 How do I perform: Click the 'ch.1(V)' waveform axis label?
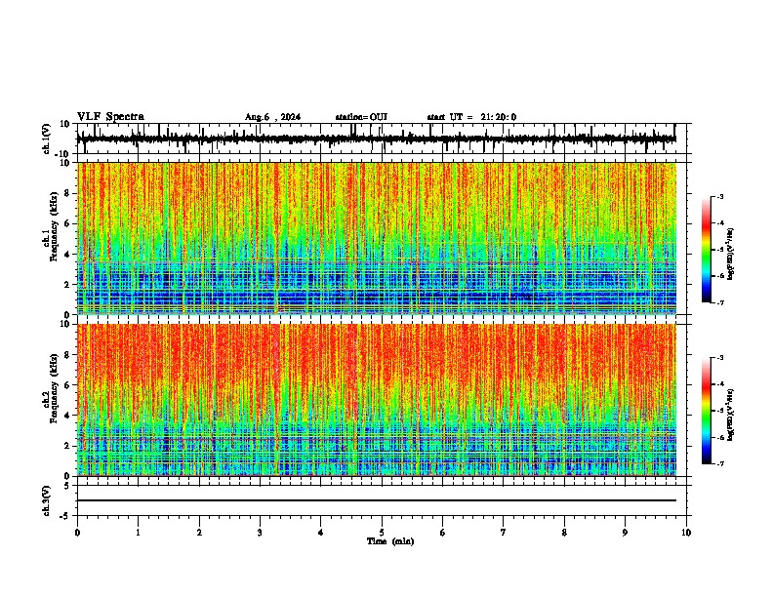click(47, 139)
